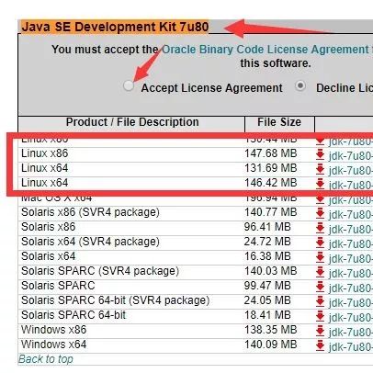Open jdk-7u80 file link for Solaris SPARC SVR4 package

351,273
